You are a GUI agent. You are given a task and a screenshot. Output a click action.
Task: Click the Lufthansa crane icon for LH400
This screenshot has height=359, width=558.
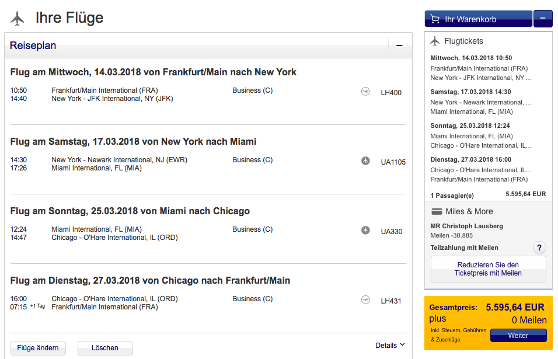point(366,92)
